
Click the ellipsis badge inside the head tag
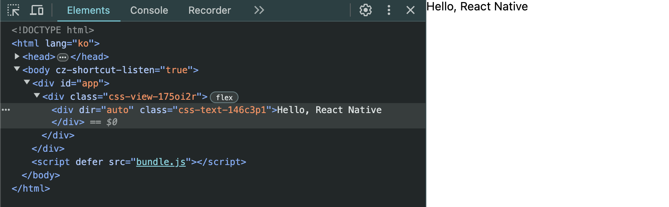click(x=63, y=57)
